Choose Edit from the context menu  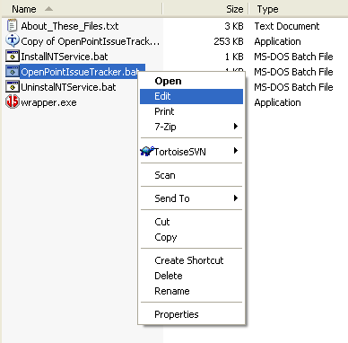pyautogui.click(x=191, y=96)
